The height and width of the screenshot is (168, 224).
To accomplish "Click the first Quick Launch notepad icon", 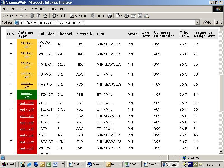I will point(23,164).
